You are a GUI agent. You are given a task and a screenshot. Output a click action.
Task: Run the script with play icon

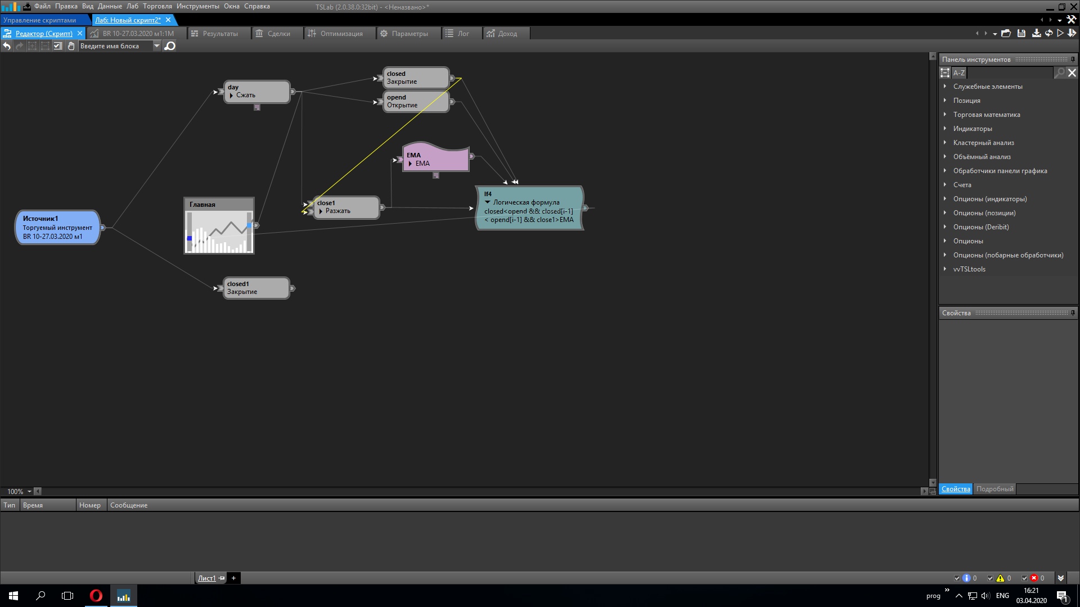(1060, 34)
